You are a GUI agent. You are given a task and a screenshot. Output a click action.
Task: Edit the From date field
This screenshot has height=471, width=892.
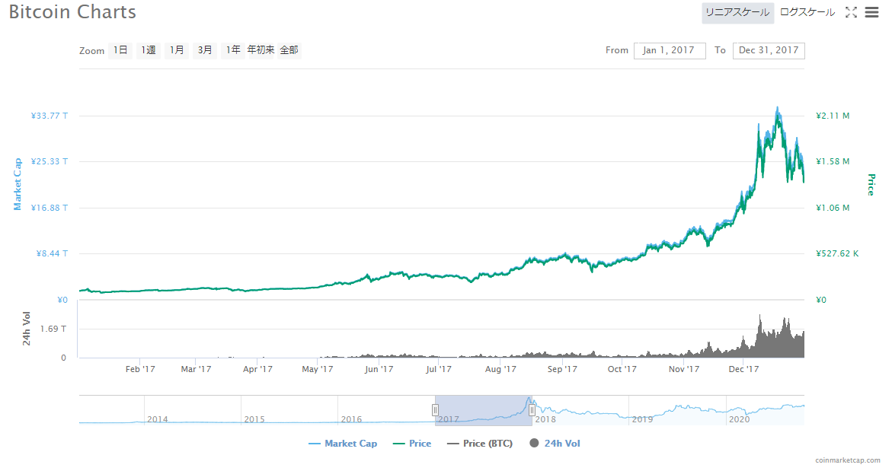tap(670, 50)
